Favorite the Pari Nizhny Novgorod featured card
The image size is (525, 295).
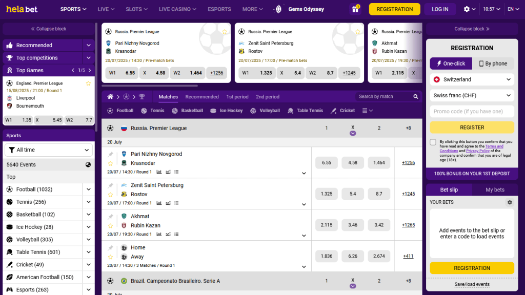225,31
